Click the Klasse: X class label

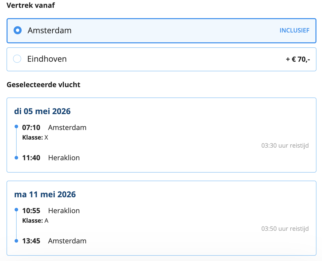tap(35, 138)
